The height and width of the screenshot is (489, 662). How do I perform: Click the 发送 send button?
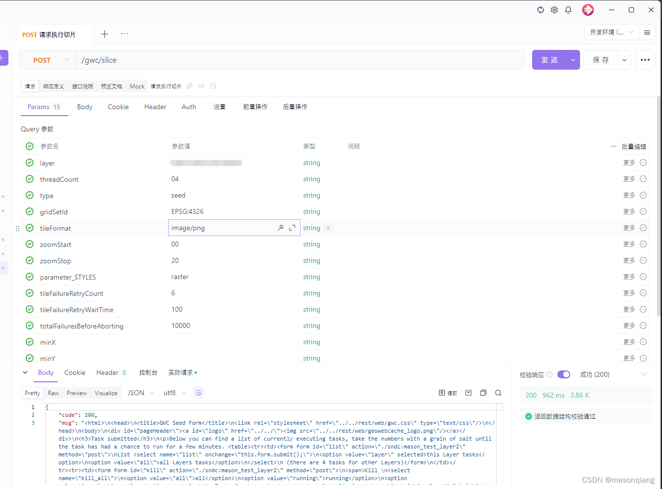point(549,59)
